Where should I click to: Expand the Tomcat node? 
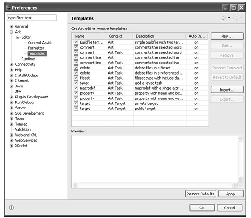click(x=11, y=124)
